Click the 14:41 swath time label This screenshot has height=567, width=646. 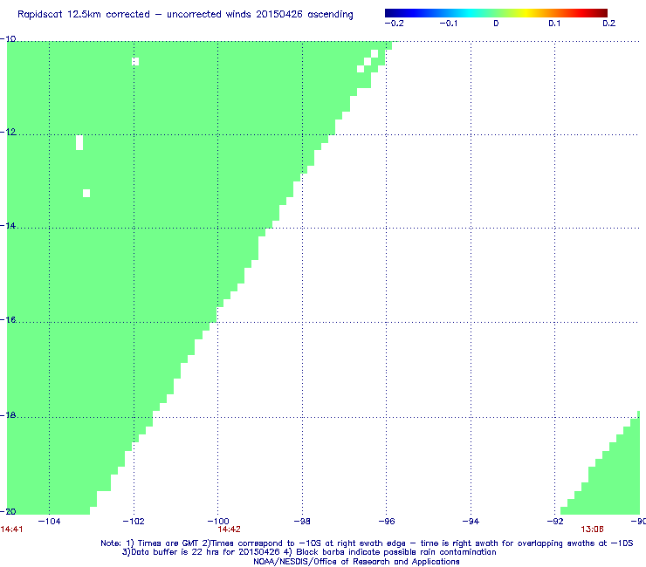pos(11,529)
